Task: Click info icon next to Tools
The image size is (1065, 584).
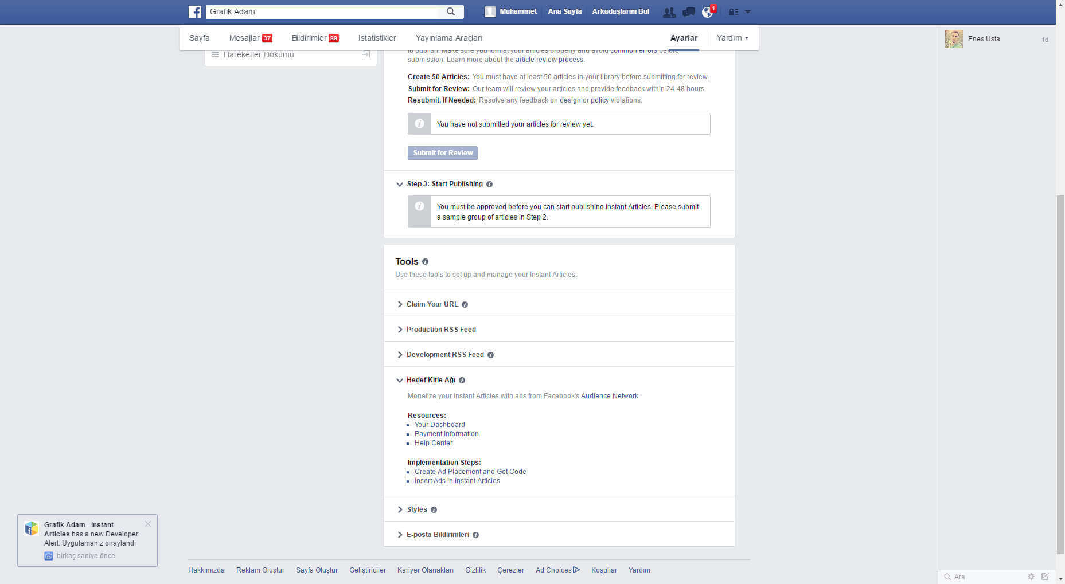Action: coord(425,262)
